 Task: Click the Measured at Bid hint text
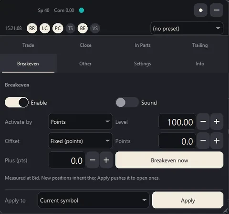pyautogui.click(x=82, y=178)
